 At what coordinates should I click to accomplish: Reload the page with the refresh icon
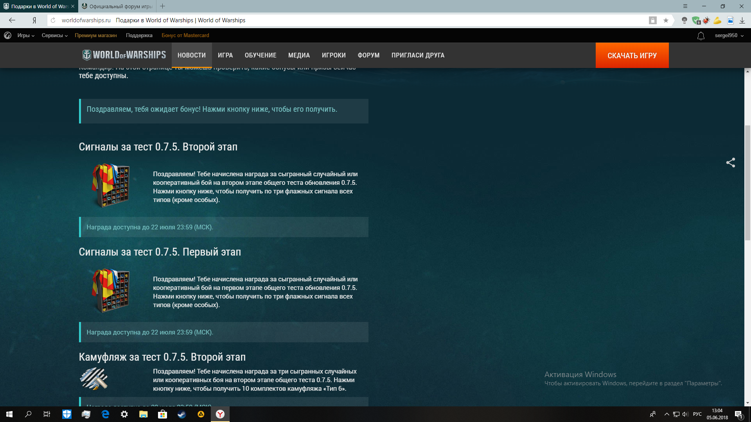53,20
